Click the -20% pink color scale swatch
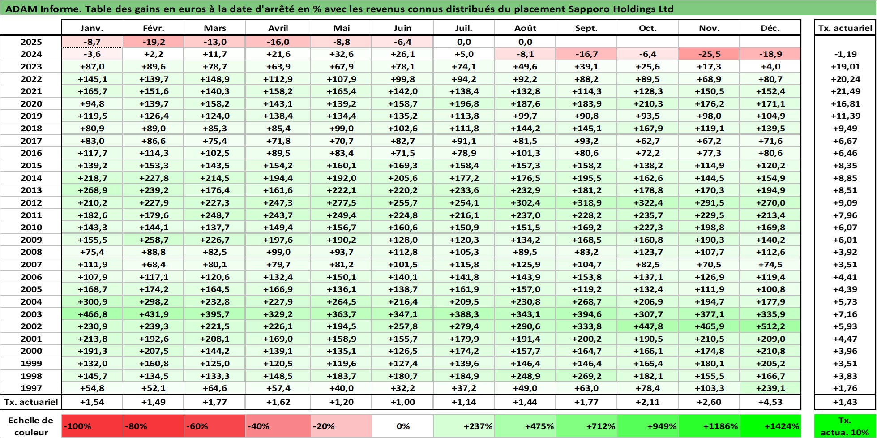The width and height of the screenshot is (877, 438). pyautogui.click(x=342, y=426)
